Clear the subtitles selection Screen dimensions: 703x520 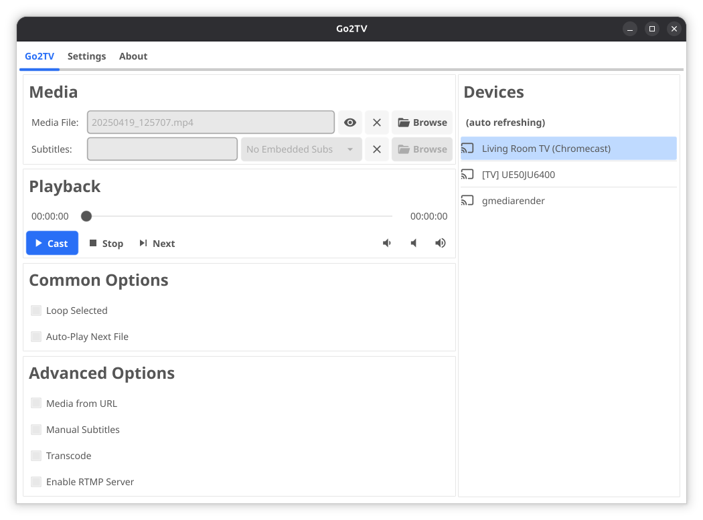[x=377, y=149]
